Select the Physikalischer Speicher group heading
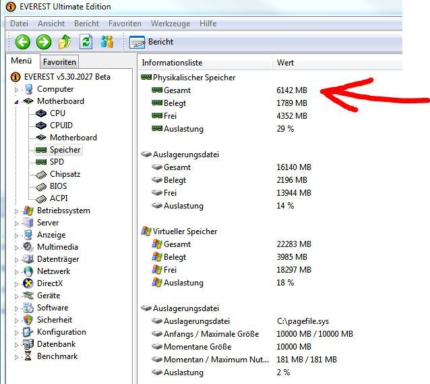This screenshot has height=384, width=430. 194,78
